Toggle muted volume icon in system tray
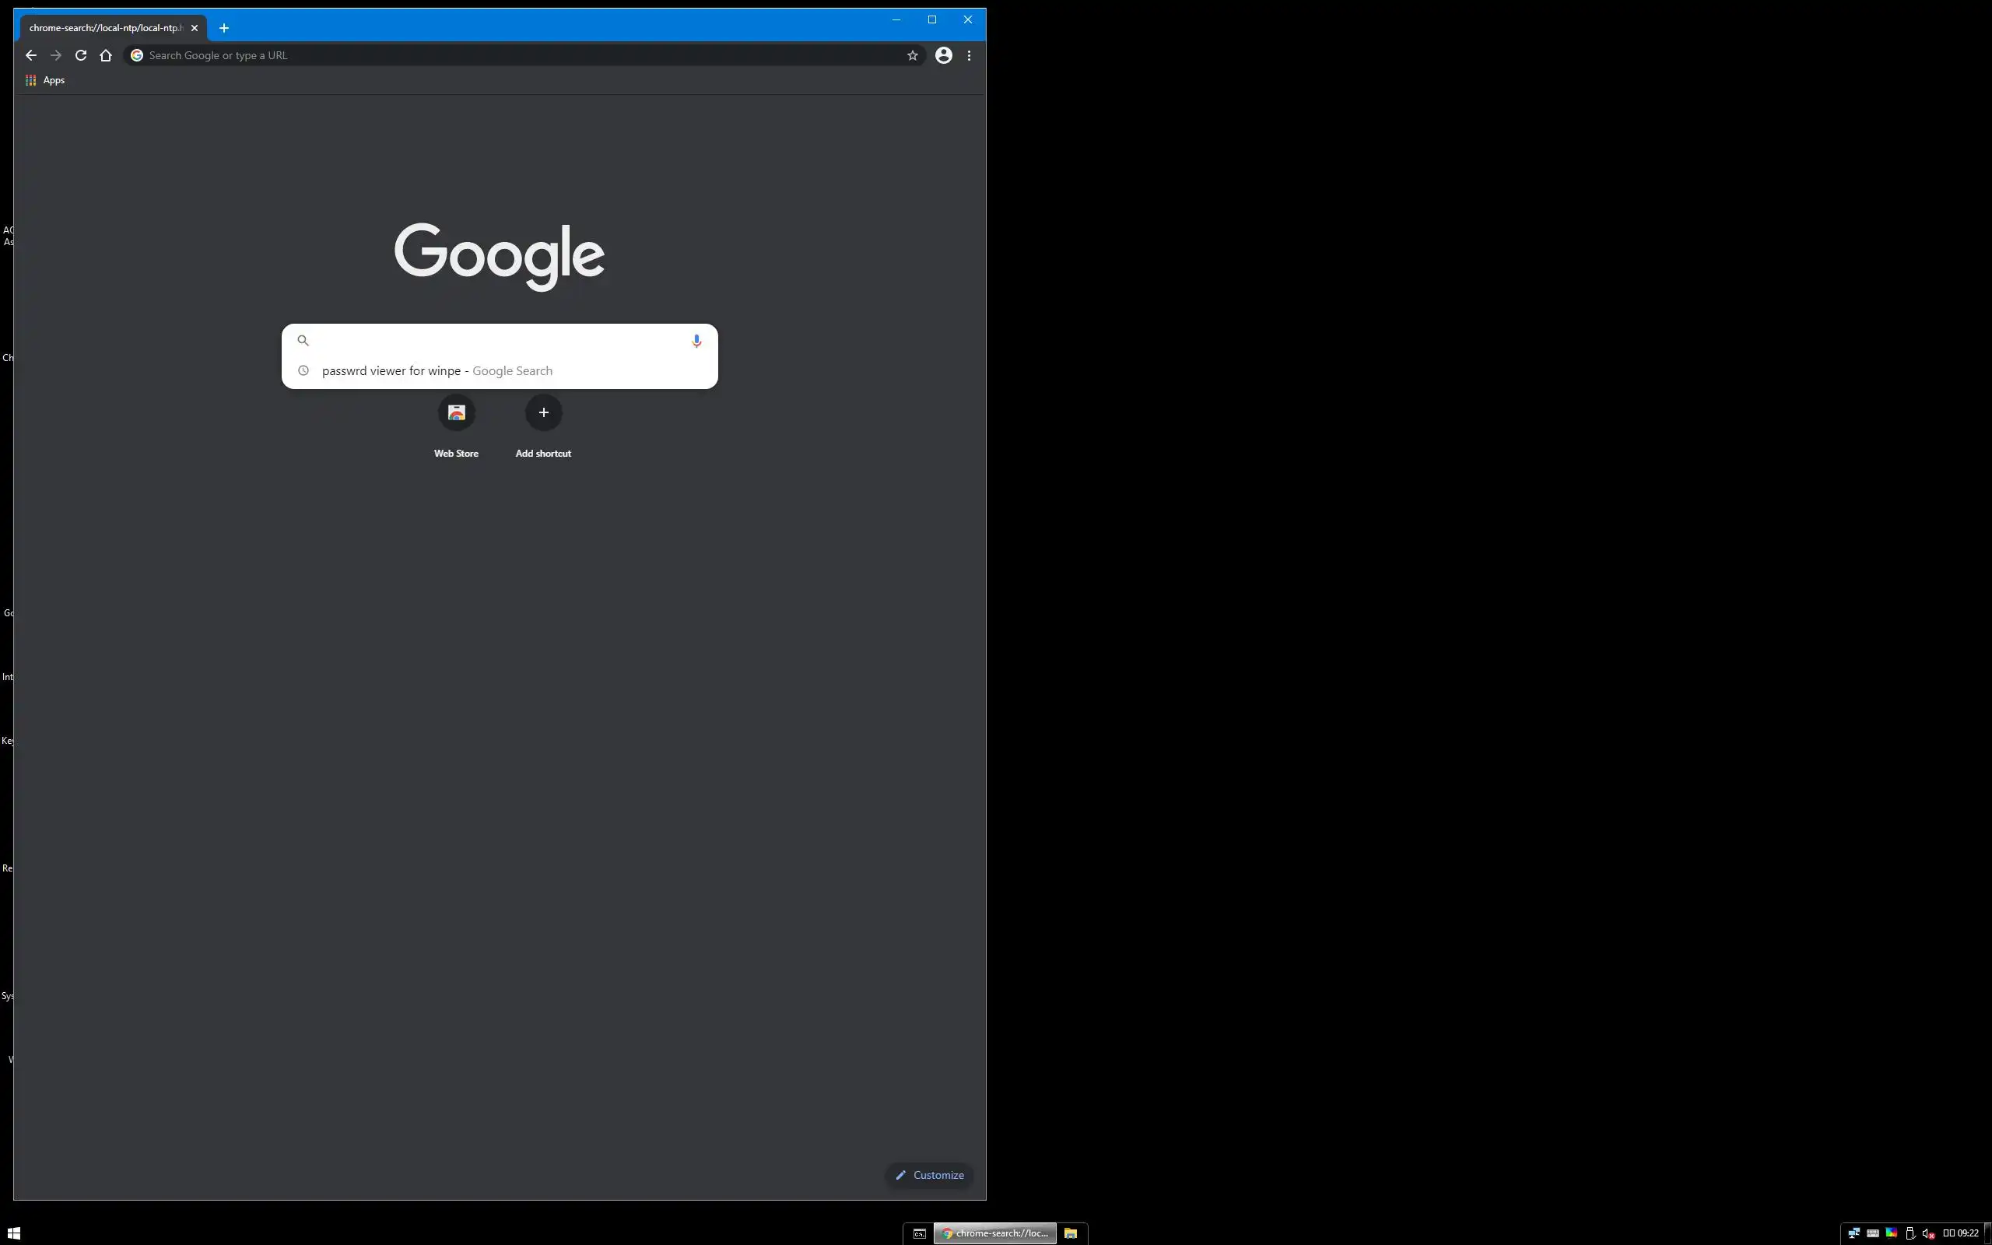 click(1927, 1233)
